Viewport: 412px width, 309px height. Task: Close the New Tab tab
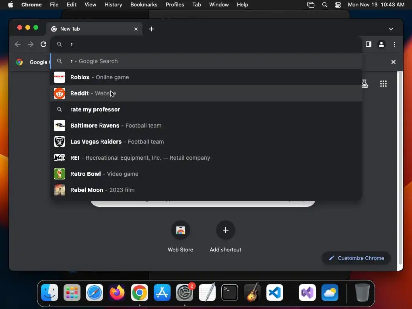click(x=136, y=29)
